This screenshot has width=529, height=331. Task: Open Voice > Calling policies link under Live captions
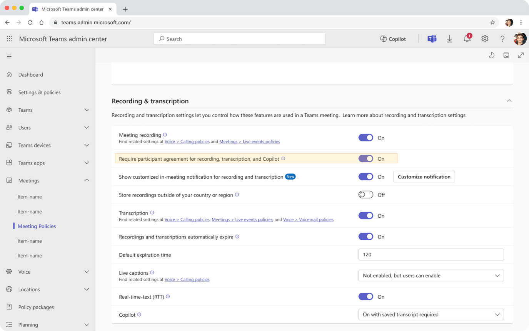coord(187,280)
